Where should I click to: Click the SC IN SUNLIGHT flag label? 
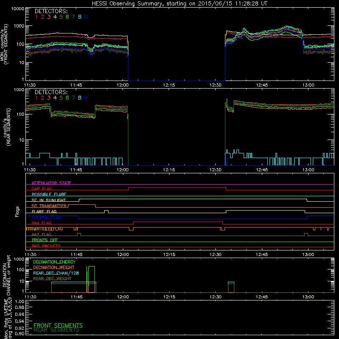pyautogui.click(x=49, y=200)
